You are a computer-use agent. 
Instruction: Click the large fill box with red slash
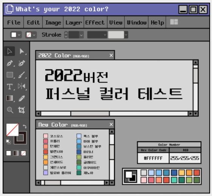[x=12, y=130]
